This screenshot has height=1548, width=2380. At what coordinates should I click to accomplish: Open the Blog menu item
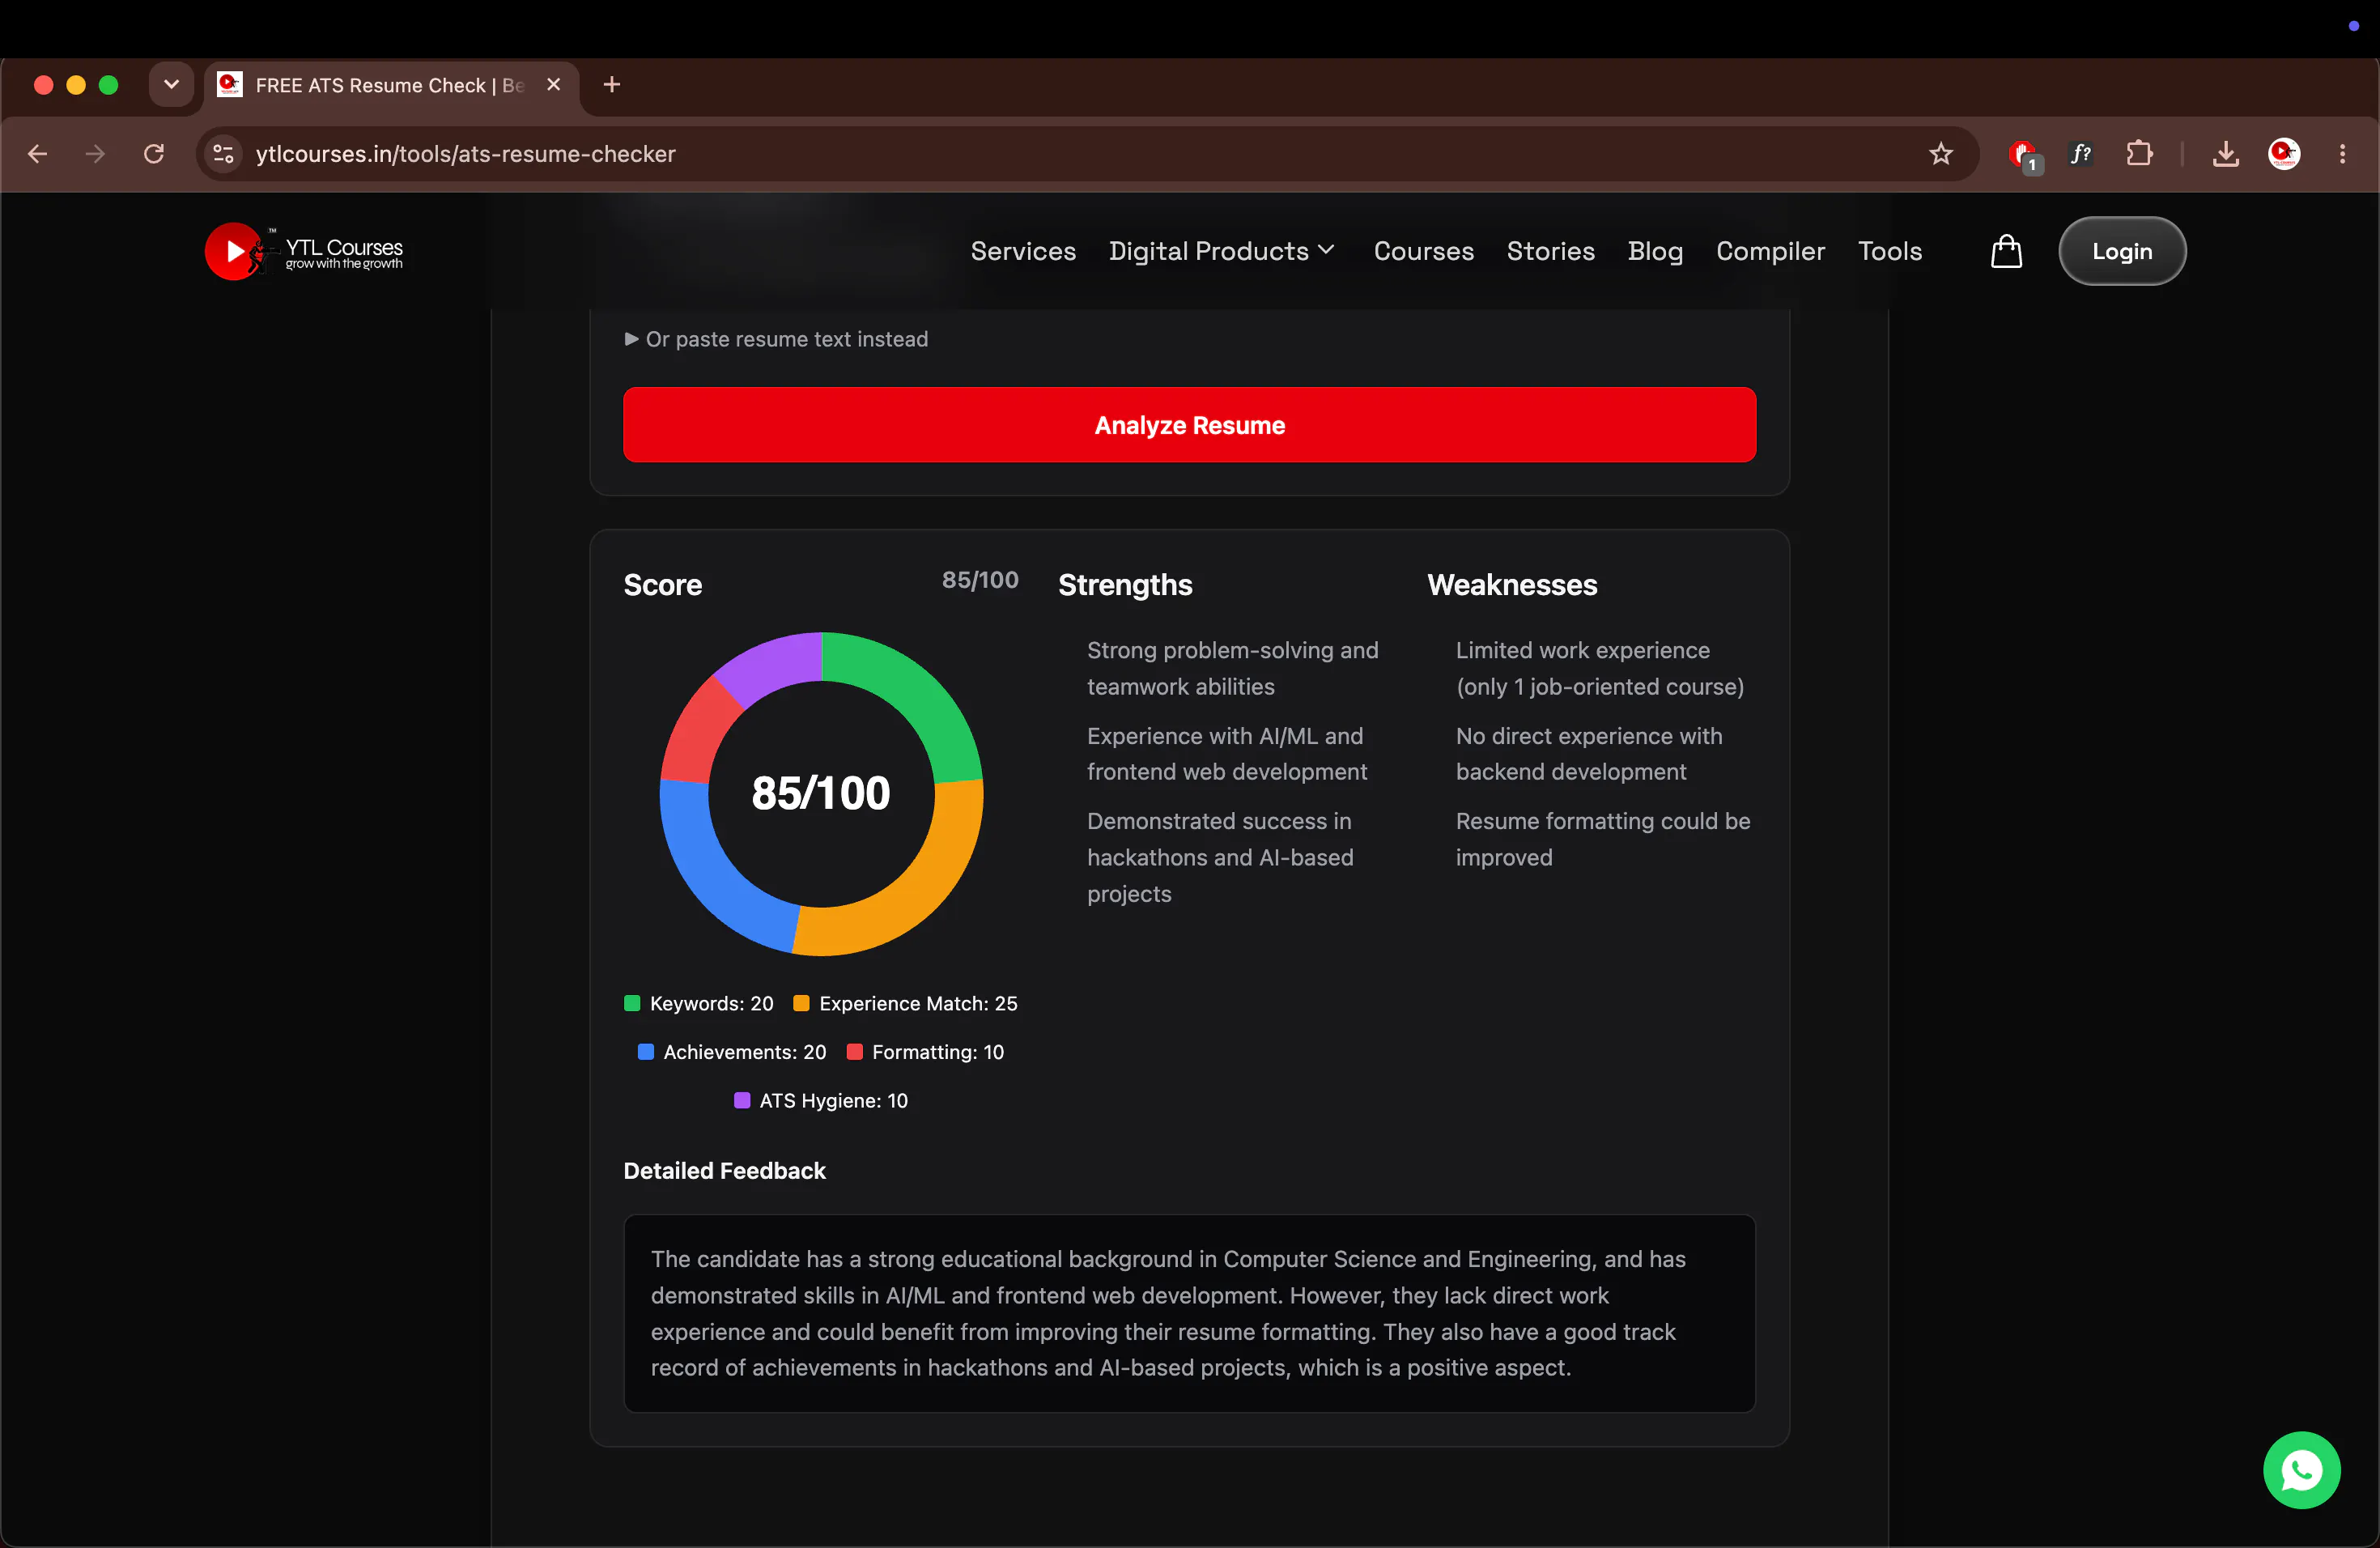coord(1655,251)
